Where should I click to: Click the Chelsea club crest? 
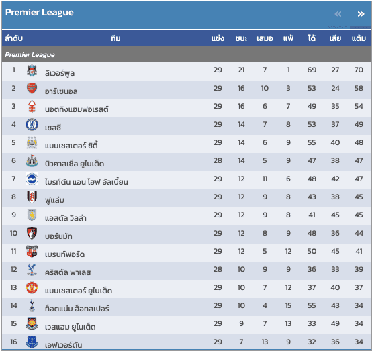(x=32, y=124)
